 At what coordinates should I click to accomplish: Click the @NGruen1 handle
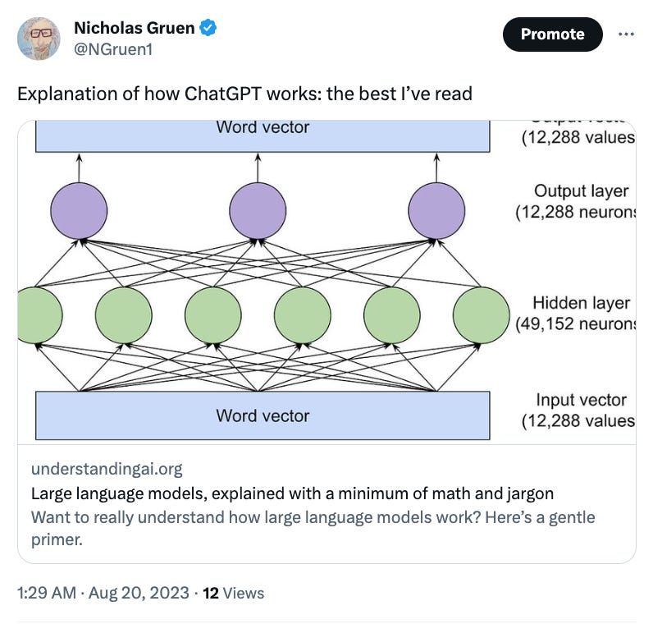point(113,49)
